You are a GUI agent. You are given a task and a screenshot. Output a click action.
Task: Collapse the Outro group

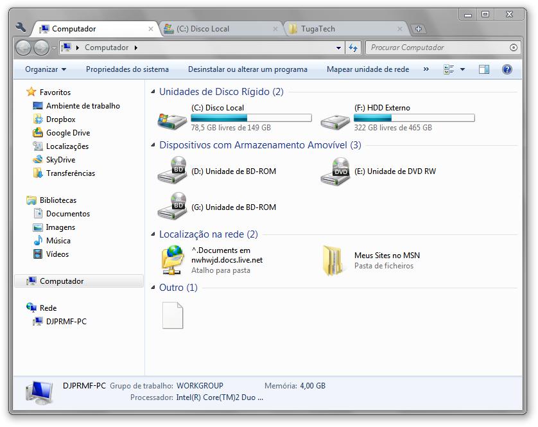(153, 288)
